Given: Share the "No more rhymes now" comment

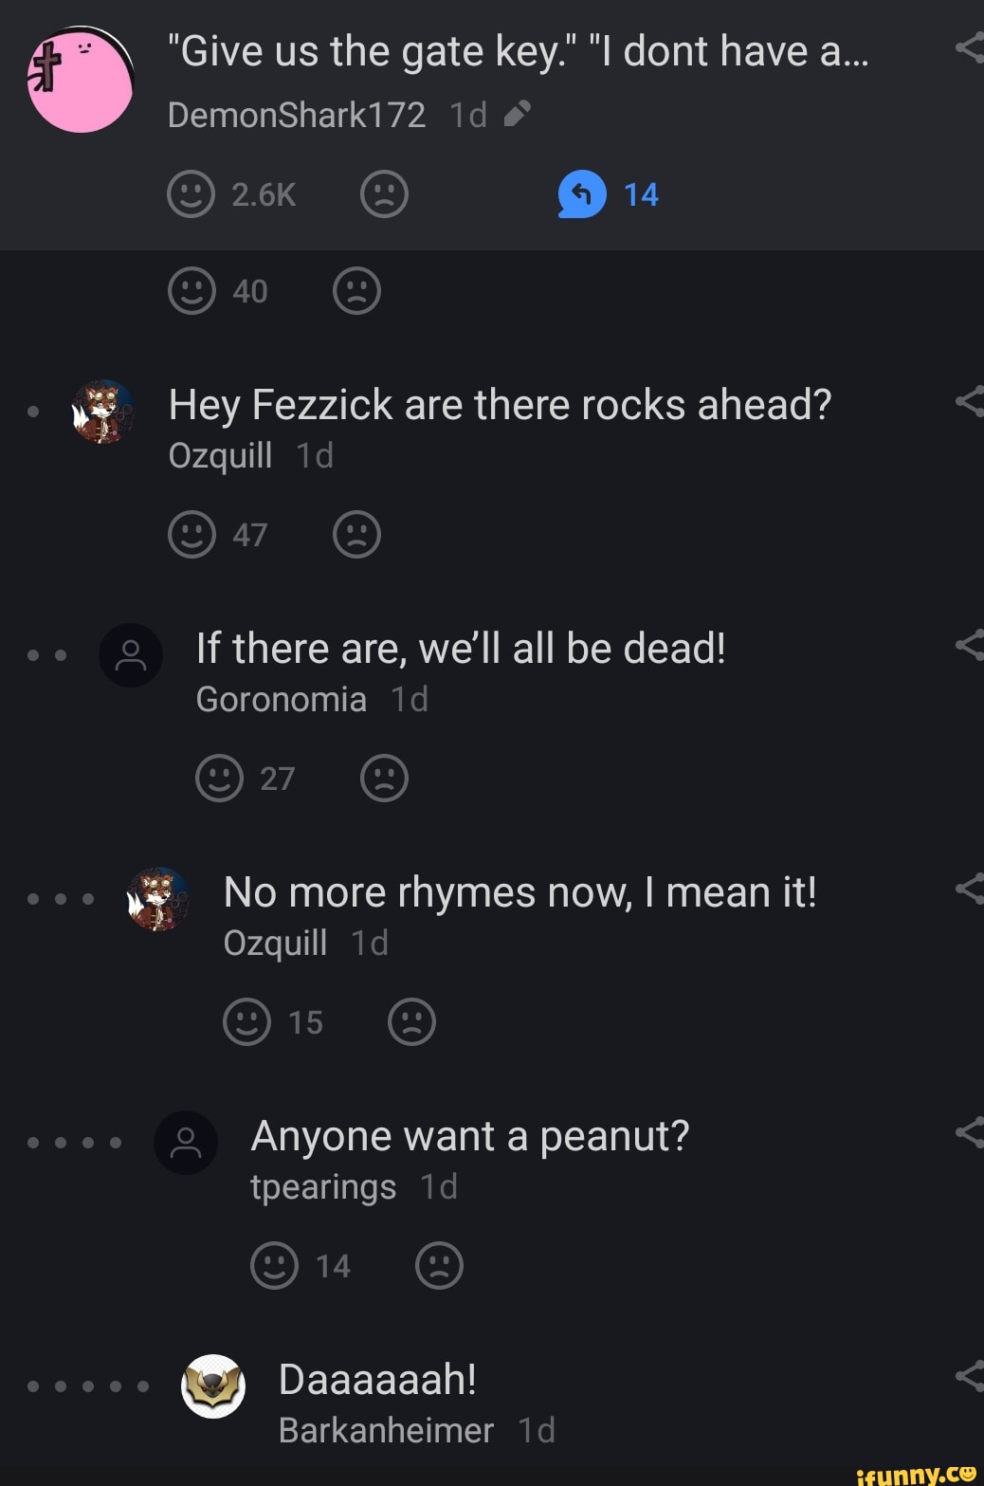Looking at the screenshot, I should pos(969,890).
